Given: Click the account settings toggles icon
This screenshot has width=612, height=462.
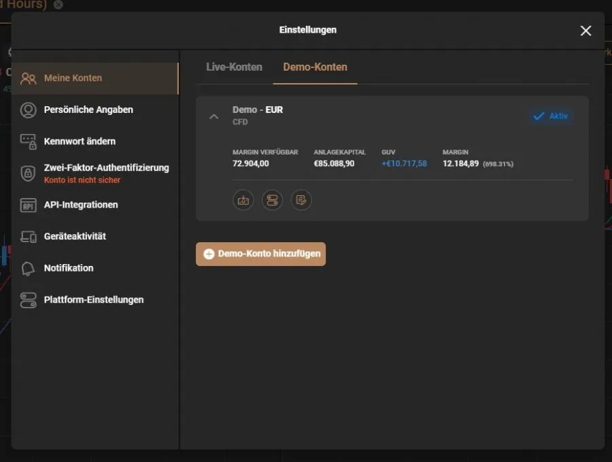Looking at the screenshot, I should (x=272, y=200).
